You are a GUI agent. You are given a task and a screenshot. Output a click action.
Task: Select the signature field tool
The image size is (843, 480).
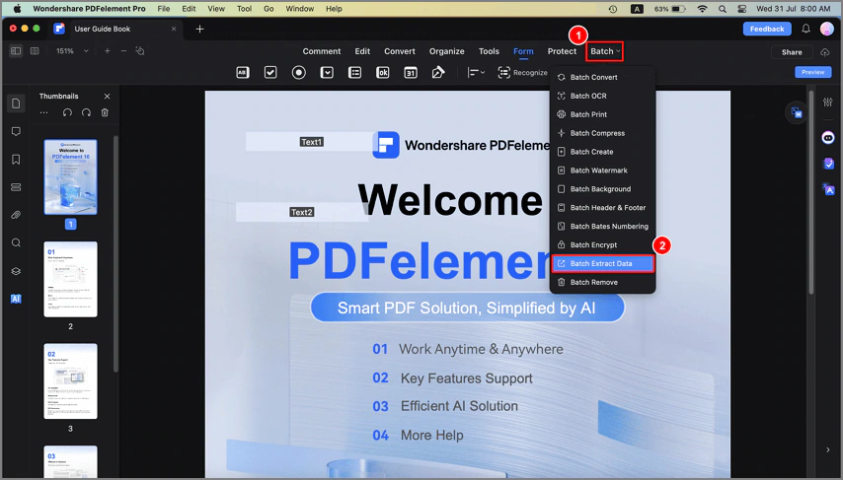coord(438,73)
